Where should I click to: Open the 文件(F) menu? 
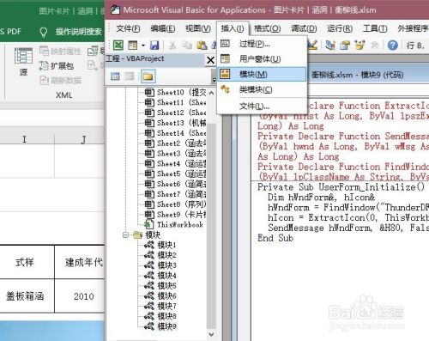128,28
